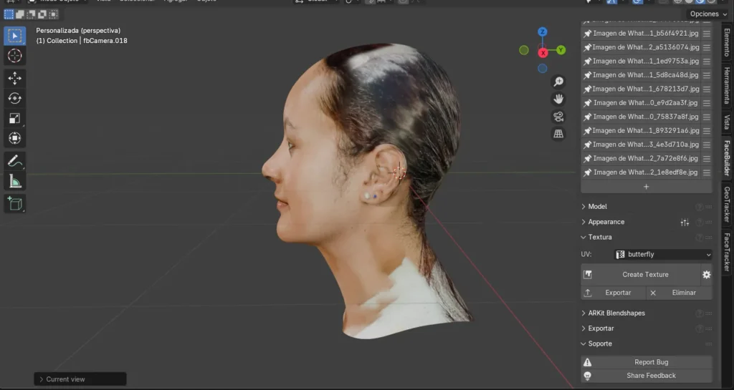Click the Create Texture button
This screenshot has height=390, width=734.
[x=644, y=275]
